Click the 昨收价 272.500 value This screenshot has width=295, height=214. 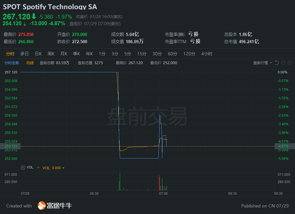[80, 42]
